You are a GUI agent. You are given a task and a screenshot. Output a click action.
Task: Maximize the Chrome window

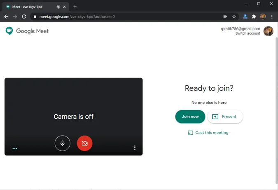pyautogui.click(x=259, y=4)
